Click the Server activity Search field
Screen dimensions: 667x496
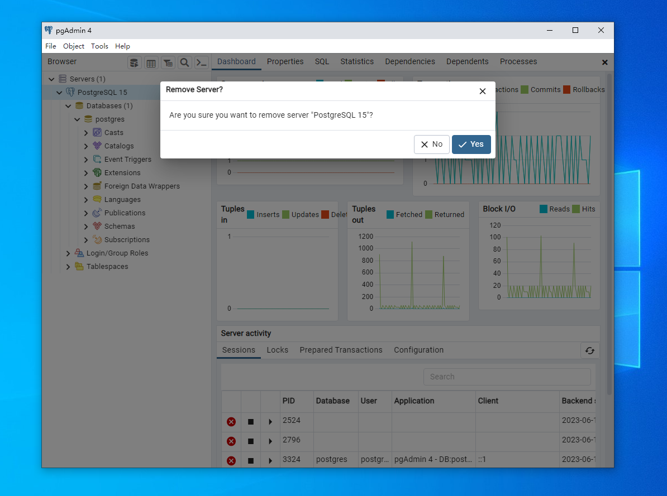click(x=507, y=377)
